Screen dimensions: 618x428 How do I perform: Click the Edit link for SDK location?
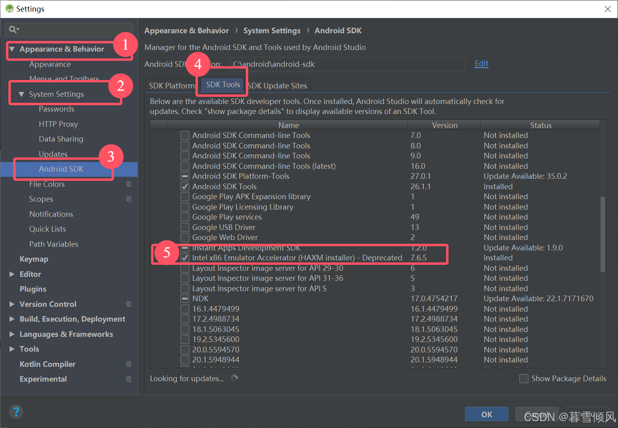pos(481,63)
